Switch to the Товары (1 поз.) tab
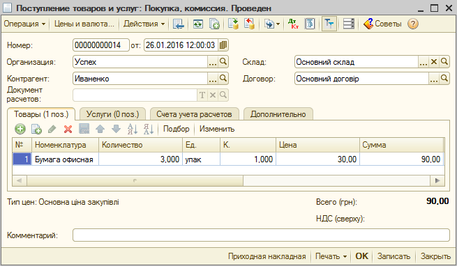Image resolution: width=457 pixels, height=266 pixels. 41,114
